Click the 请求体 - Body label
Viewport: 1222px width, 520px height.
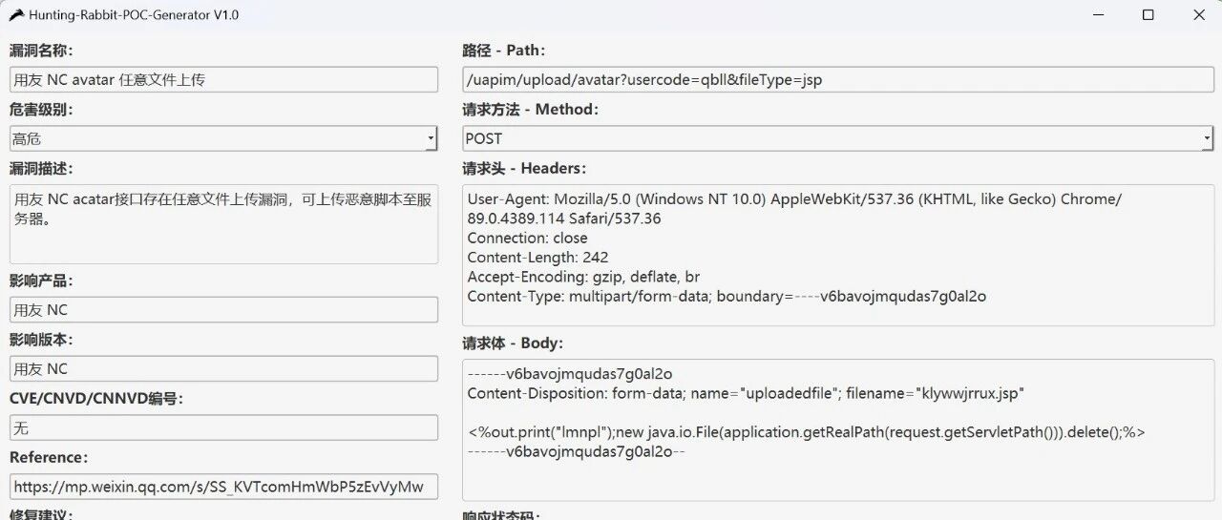click(513, 343)
